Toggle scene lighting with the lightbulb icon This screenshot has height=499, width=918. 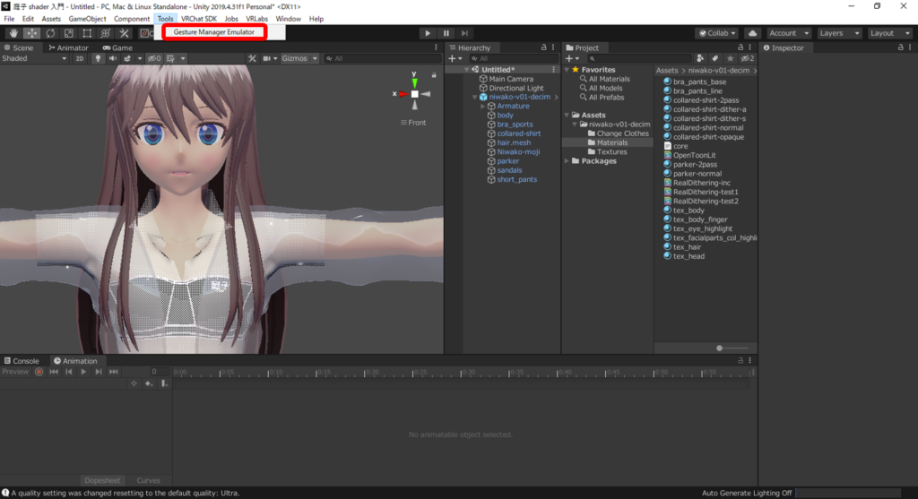[98, 58]
